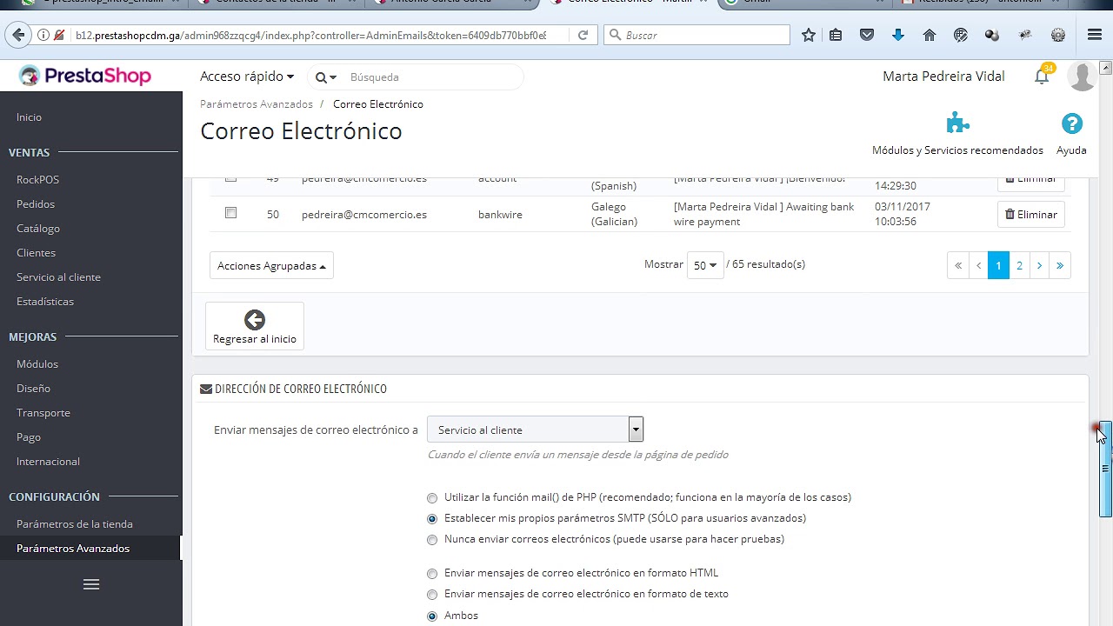Collapse sidebar with the hamburger icon
Image resolution: width=1113 pixels, height=626 pixels.
pyautogui.click(x=91, y=584)
